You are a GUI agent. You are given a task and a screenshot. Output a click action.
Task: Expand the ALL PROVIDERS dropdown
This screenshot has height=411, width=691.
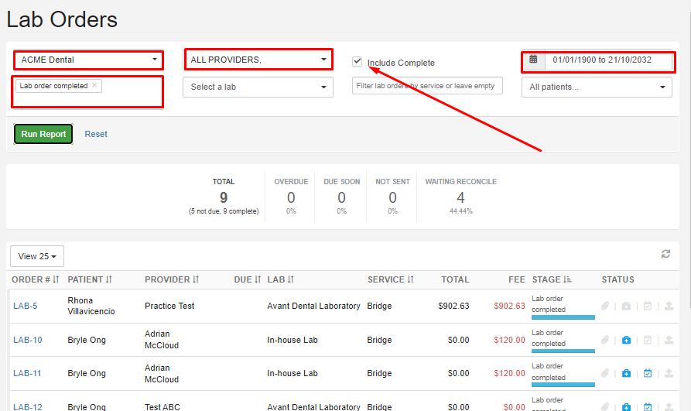click(258, 60)
